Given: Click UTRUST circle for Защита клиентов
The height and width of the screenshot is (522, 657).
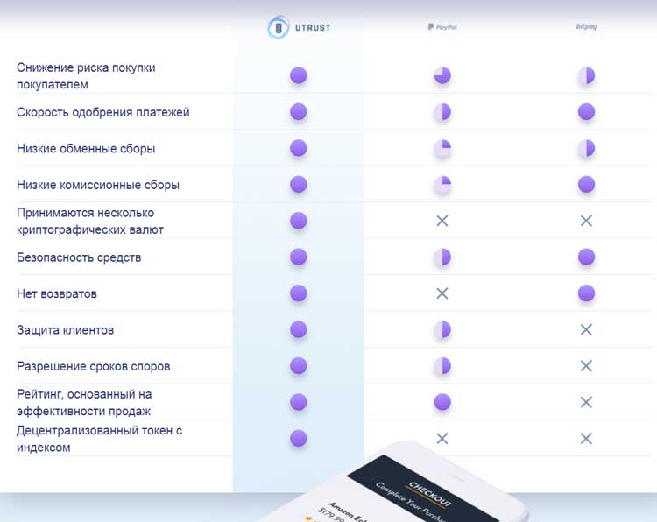Looking at the screenshot, I should click(x=299, y=329).
